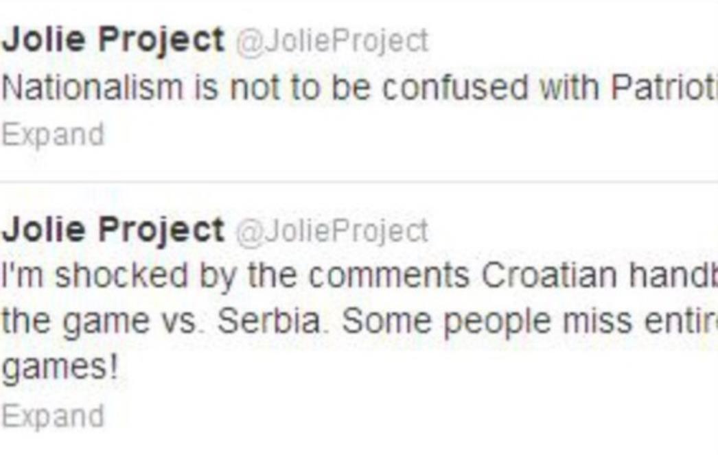The height and width of the screenshot is (455, 718).
Task: Click @JolieProject handle on the second tweet
Action: [x=332, y=231]
